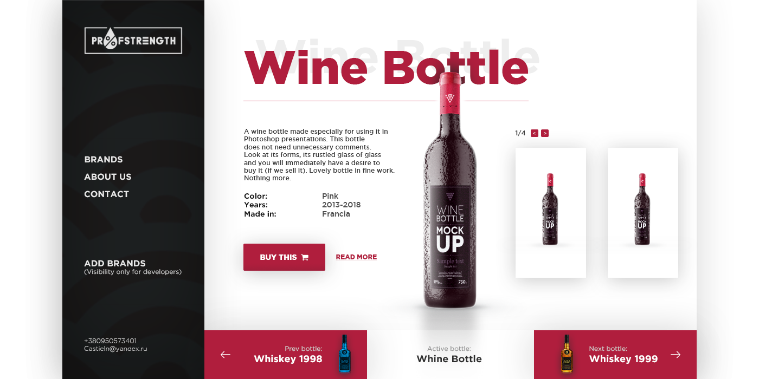Select the second bottle thumbnail

[x=643, y=213]
